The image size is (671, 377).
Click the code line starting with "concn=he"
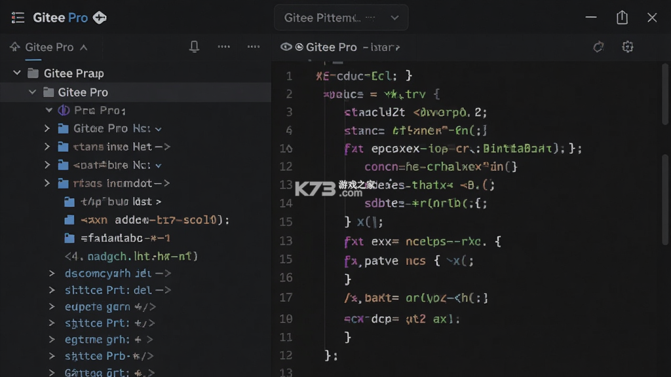(441, 167)
